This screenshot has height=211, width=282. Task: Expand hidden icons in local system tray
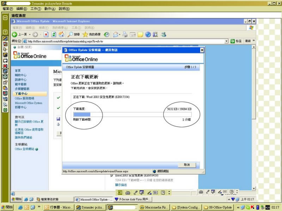[238, 207]
